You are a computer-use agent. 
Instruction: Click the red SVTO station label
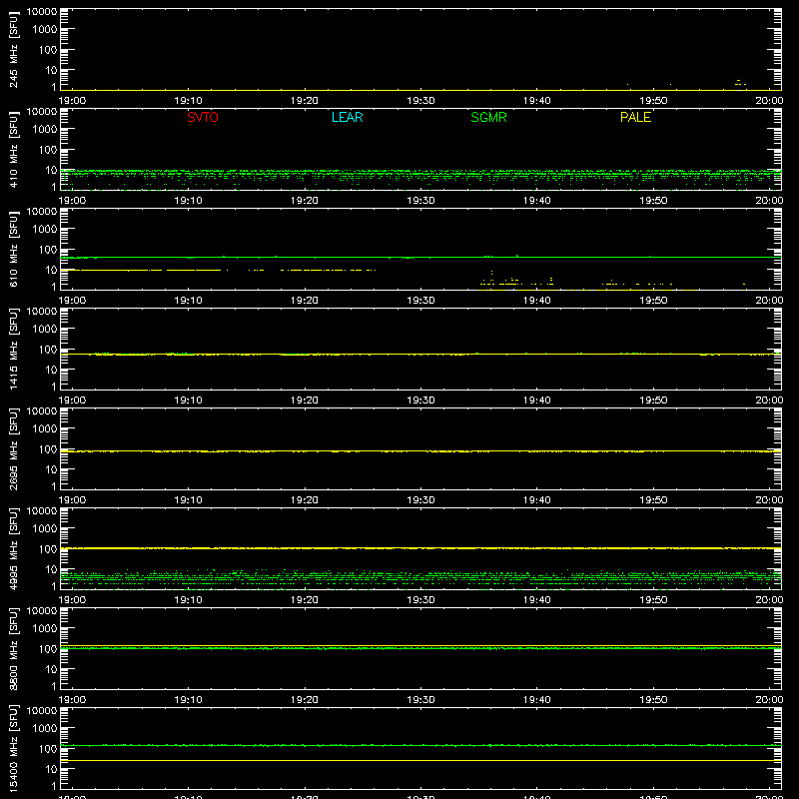pos(203,117)
